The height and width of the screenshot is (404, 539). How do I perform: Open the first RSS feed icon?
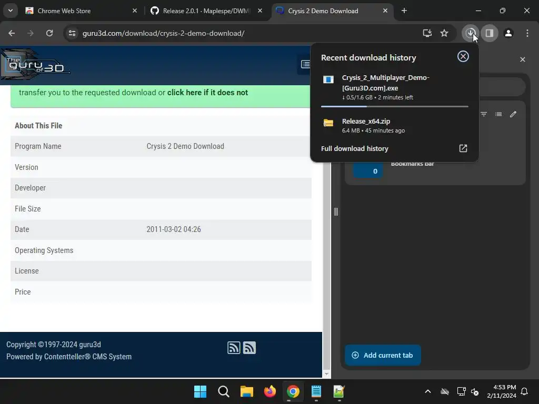click(234, 348)
